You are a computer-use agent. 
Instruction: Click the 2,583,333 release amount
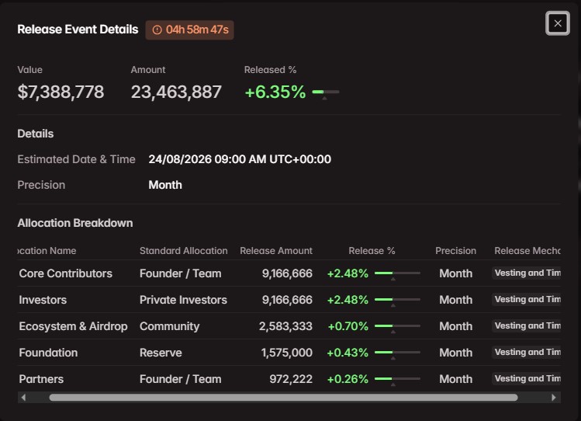[x=285, y=326]
